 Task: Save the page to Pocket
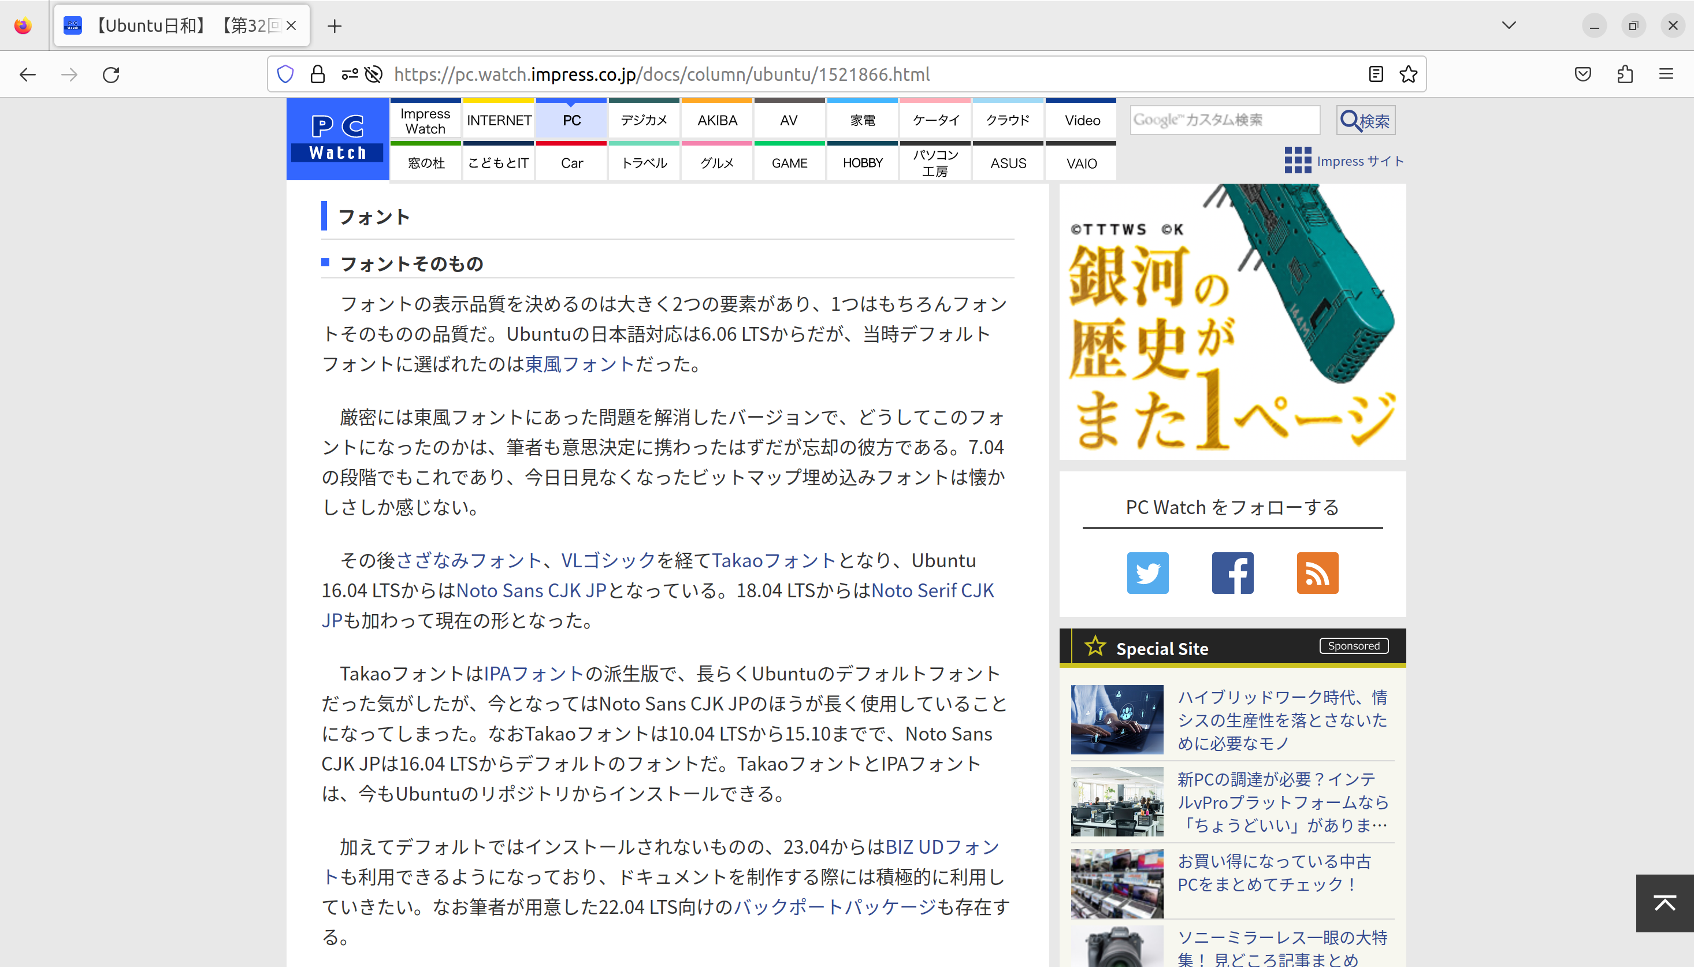(x=1584, y=75)
